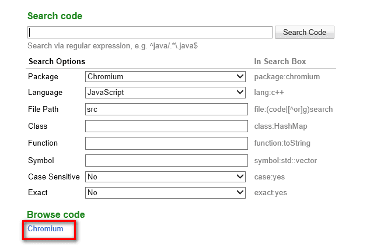The image size is (377, 247).
Task: Select the Symbol input box
Action: (x=166, y=160)
